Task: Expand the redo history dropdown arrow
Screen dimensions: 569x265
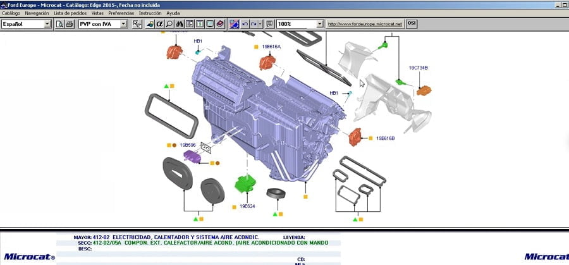Action: pos(260,24)
